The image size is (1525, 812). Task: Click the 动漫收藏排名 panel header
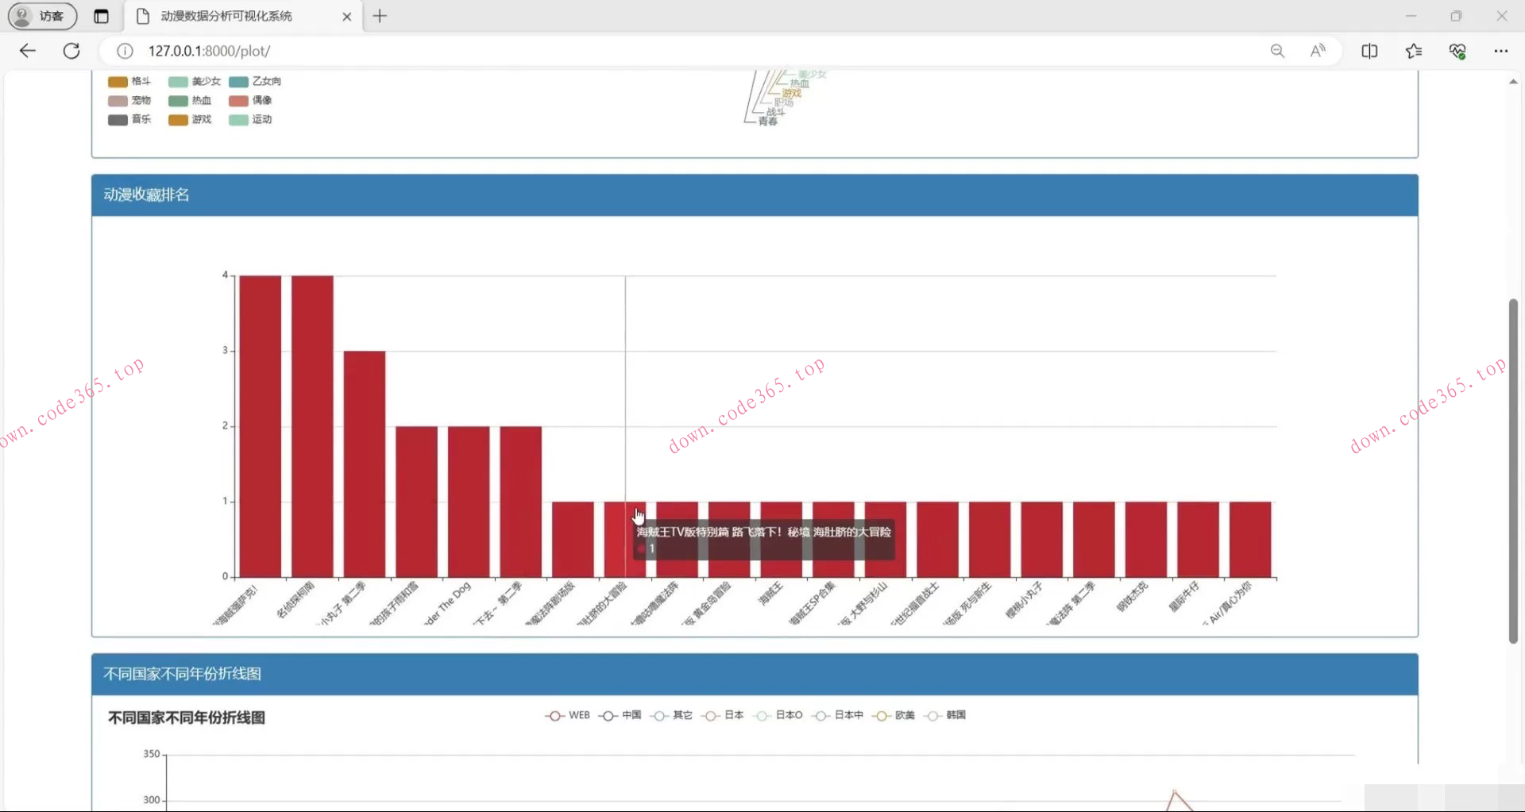tap(755, 195)
